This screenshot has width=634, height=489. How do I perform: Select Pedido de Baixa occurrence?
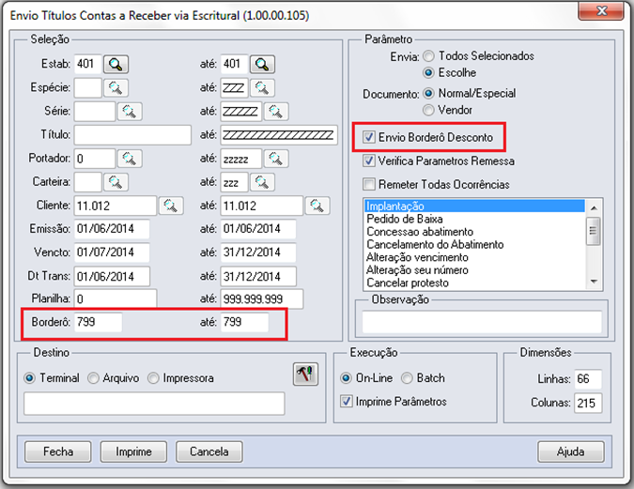click(x=474, y=219)
